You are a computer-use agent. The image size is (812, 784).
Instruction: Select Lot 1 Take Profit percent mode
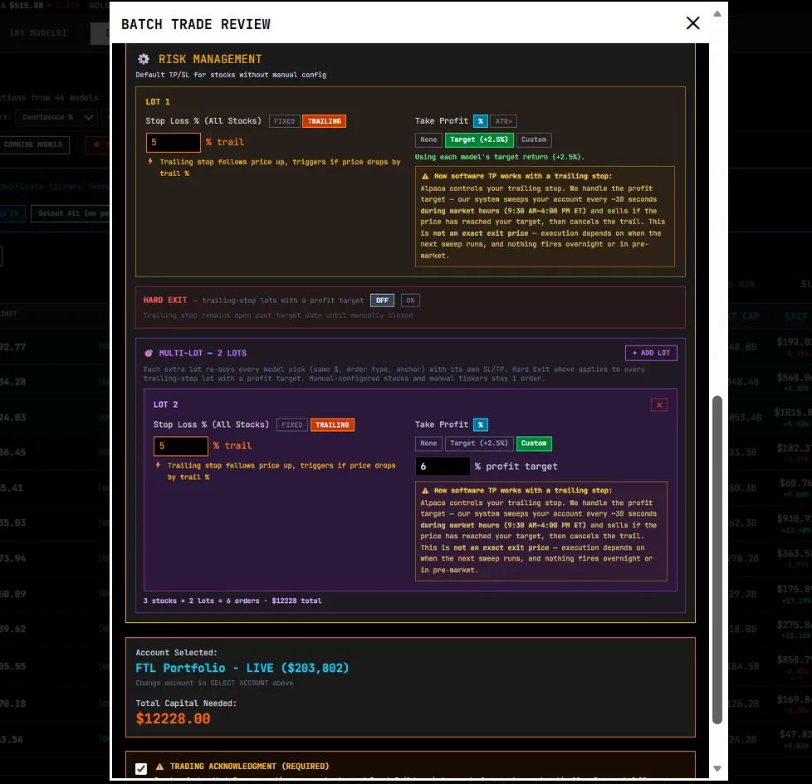coord(481,121)
